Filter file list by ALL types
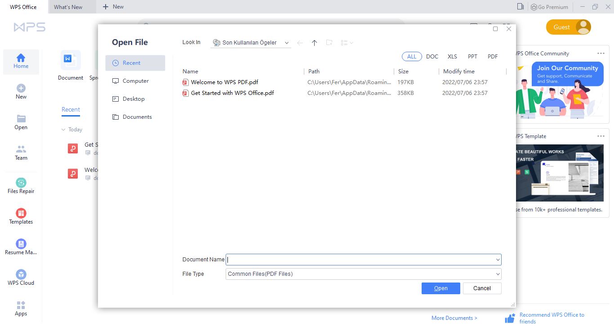This screenshot has height=332, width=614. [412, 57]
